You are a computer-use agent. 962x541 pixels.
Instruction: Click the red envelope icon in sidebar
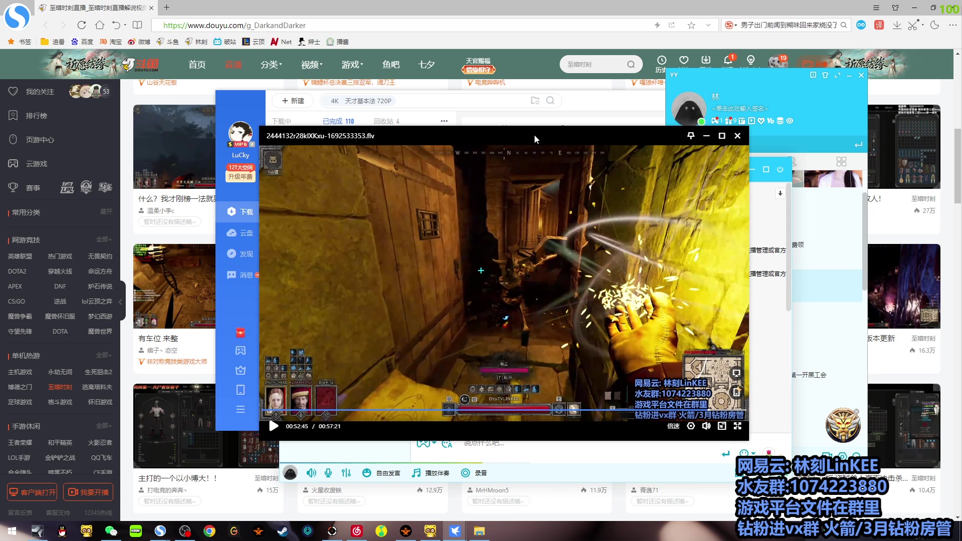click(x=241, y=333)
